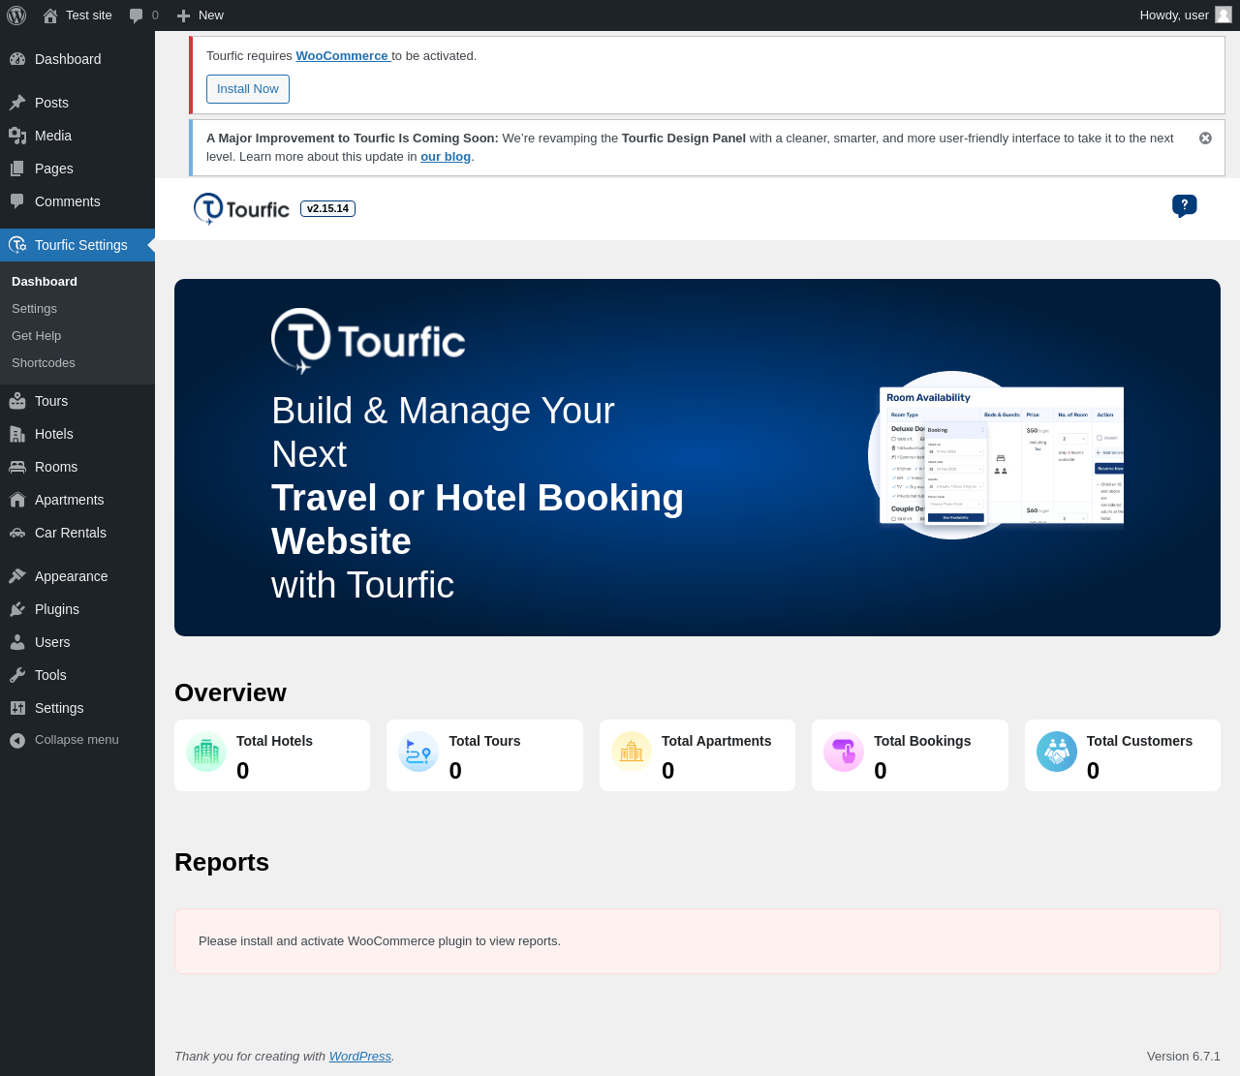
Task: Click the Overview heading
Action: coord(231,693)
